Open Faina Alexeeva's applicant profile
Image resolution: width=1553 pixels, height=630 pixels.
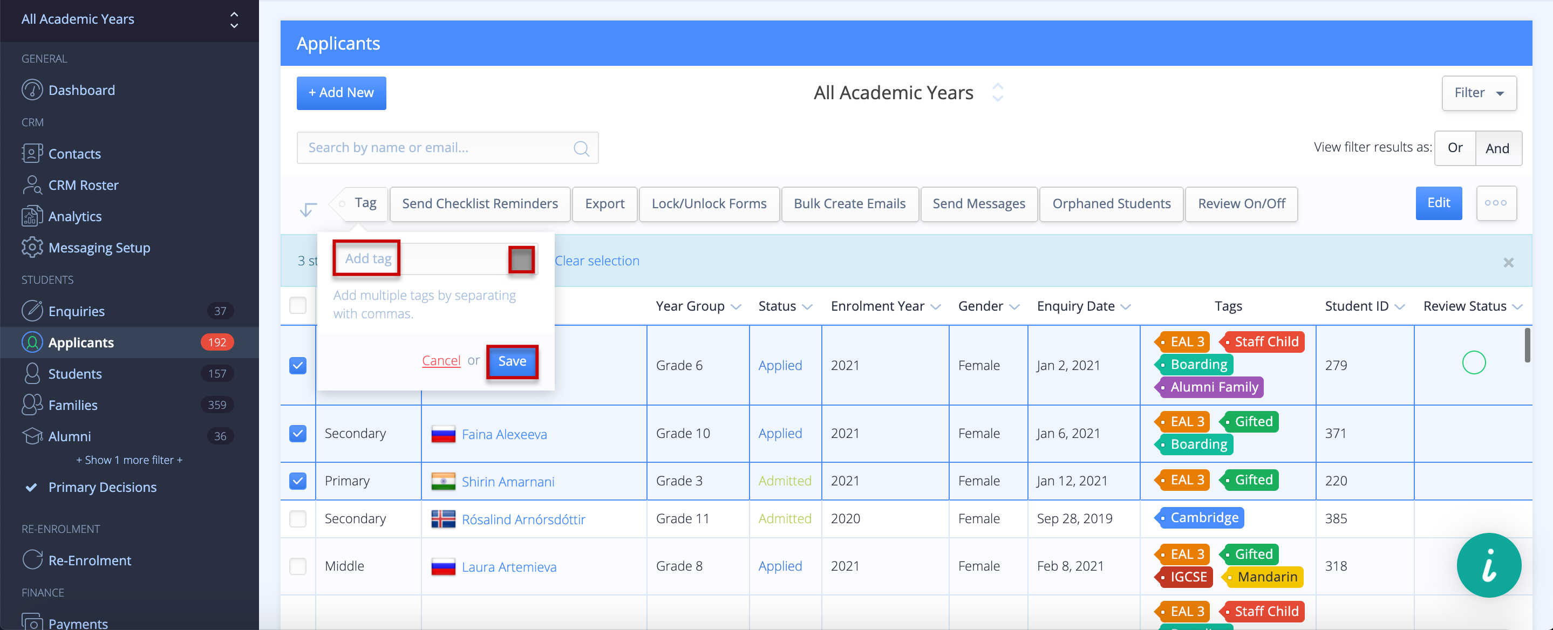[504, 434]
